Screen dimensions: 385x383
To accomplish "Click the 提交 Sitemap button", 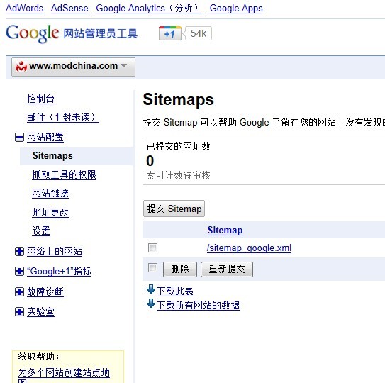I will coord(174,209).
